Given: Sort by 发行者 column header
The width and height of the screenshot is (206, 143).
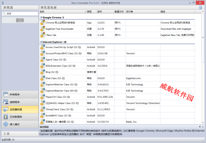Looking at the screenshot, I should [x=143, y=12].
